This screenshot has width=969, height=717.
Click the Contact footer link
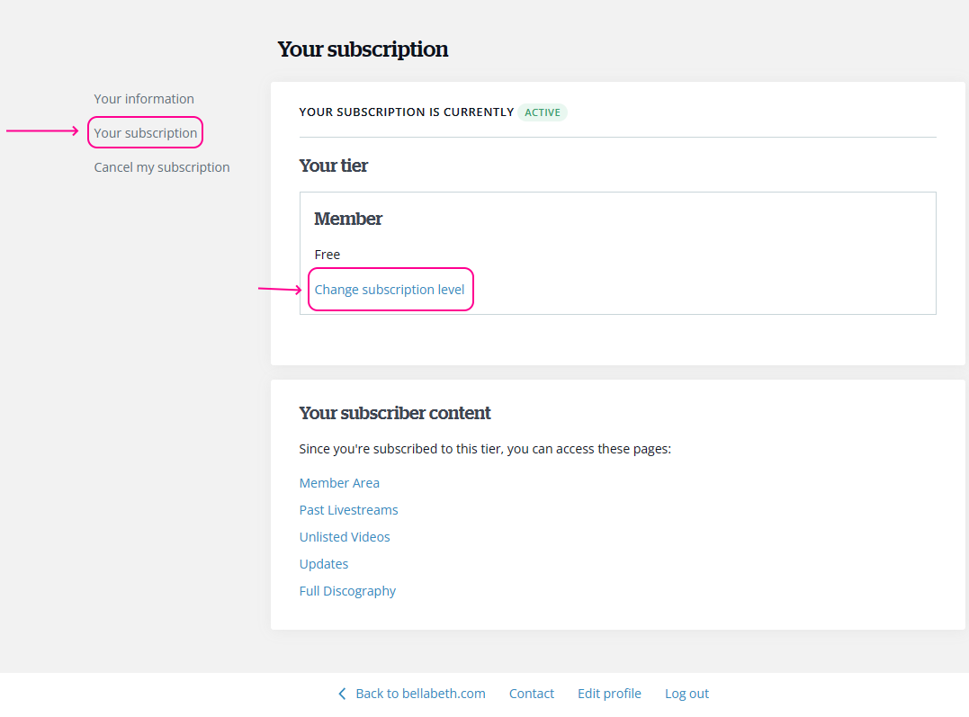coord(532,694)
